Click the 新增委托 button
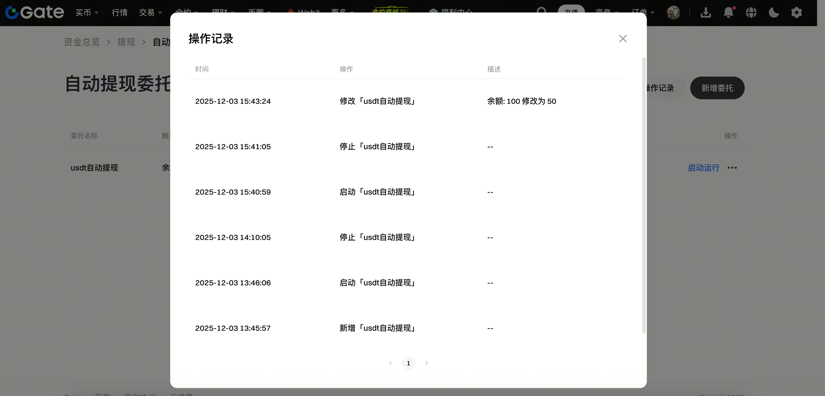Screen dimensions: 825x396 717,88
